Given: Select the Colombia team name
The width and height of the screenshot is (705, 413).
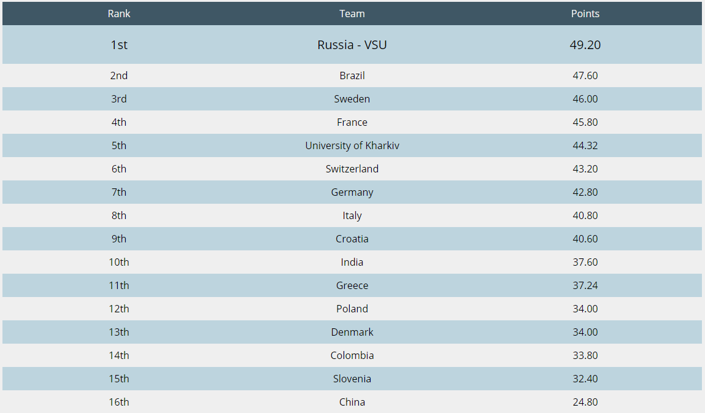Looking at the screenshot, I should [352, 355].
